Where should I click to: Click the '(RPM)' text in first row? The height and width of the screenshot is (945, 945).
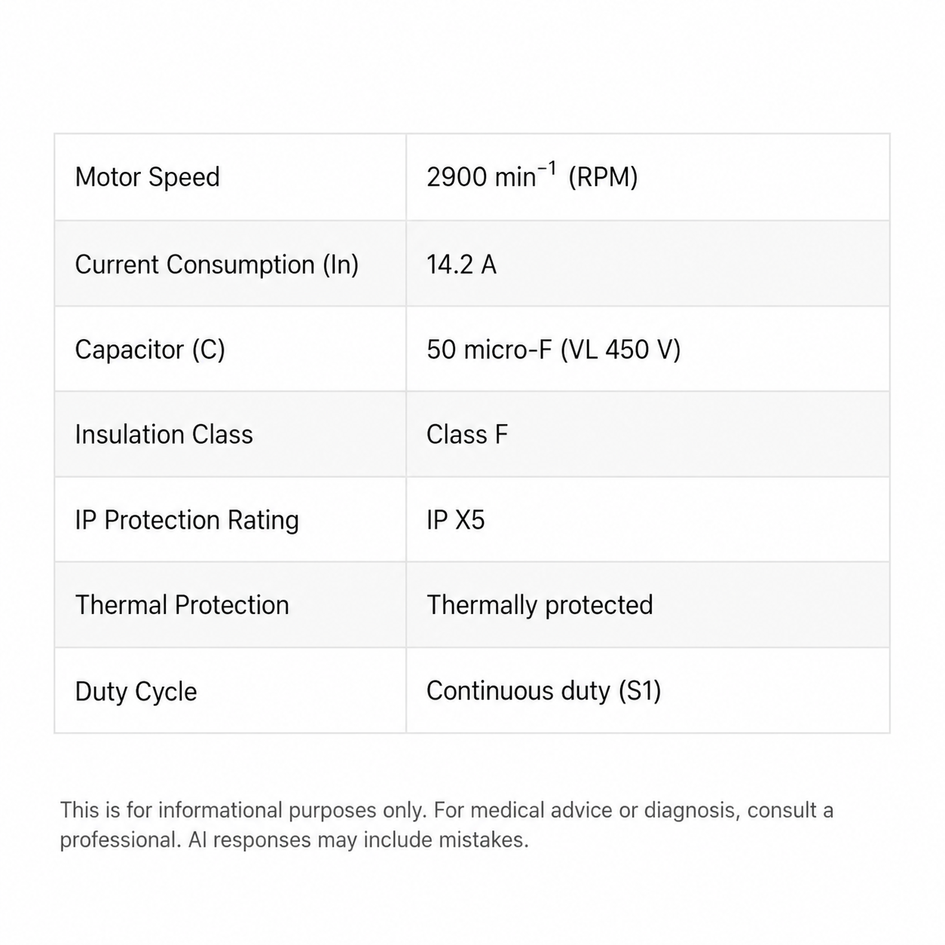(x=603, y=177)
